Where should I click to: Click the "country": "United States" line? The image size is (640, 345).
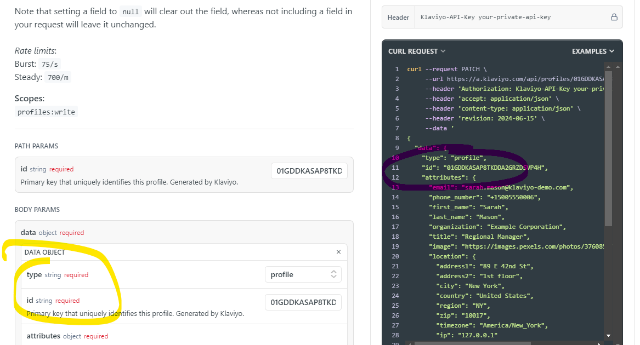click(484, 296)
